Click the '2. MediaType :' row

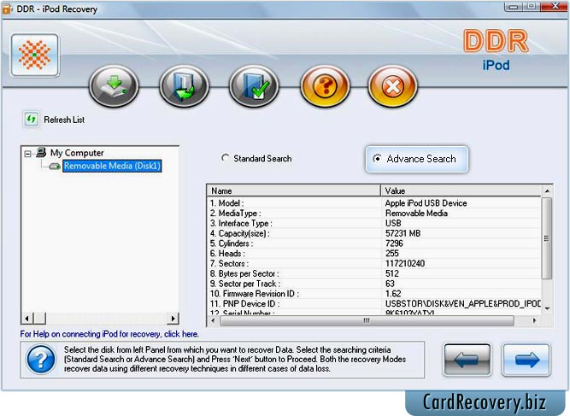point(374,214)
